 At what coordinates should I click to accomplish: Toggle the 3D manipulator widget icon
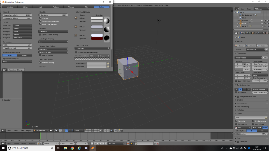coord(64,131)
